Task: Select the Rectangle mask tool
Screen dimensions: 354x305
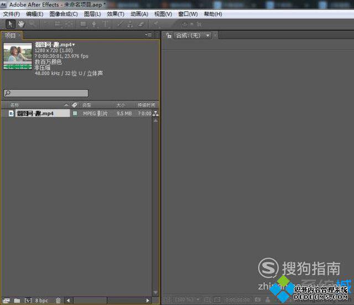Action: click(84, 24)
